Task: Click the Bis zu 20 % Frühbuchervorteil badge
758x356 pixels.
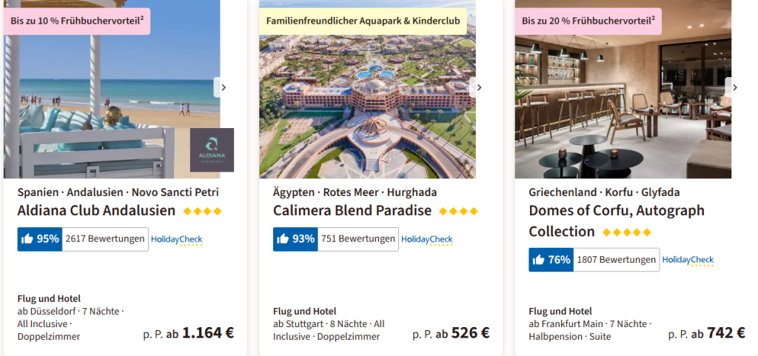Action: [588, 21]
